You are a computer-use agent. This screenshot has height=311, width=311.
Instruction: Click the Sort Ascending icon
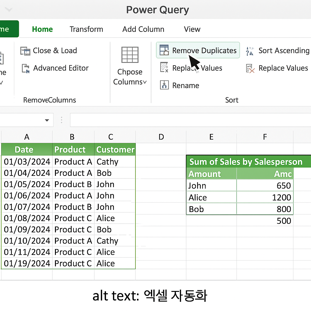tap(250, 51)
